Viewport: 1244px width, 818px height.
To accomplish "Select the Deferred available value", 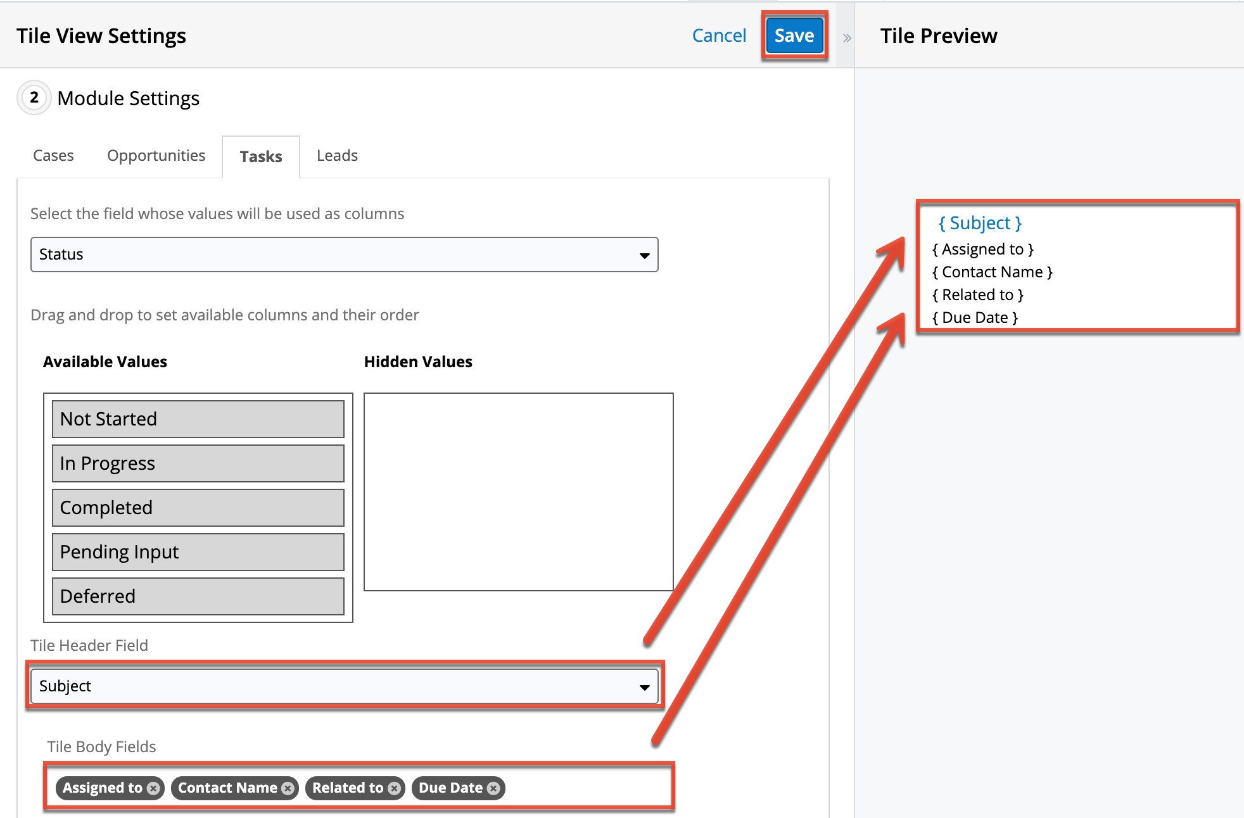I will pyautogui.click(x=198, y=596).
